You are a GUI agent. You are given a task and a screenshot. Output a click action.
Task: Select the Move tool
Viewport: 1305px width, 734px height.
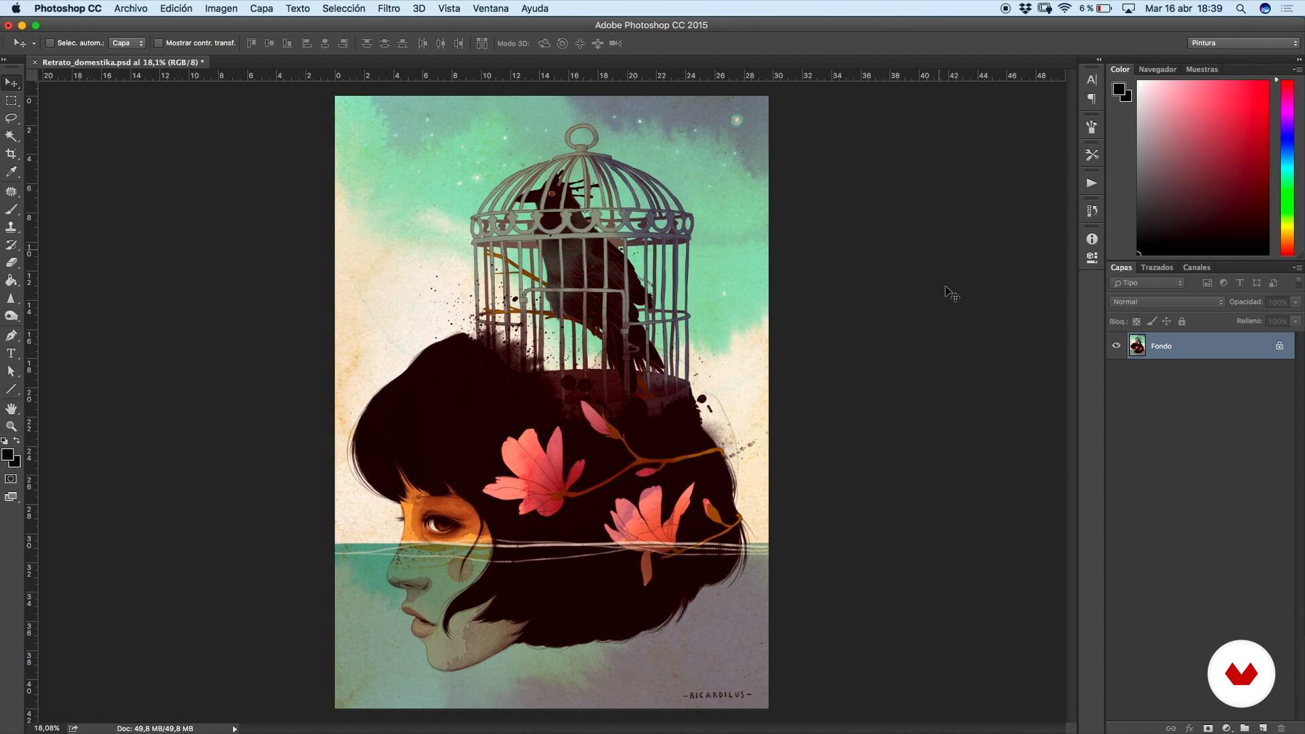click(x=11, y=83)
